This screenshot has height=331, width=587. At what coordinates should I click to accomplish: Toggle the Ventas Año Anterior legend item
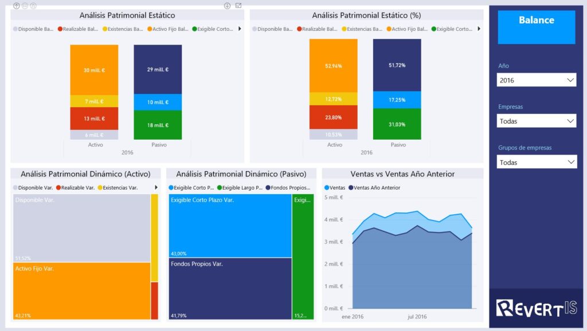(374, 188)
